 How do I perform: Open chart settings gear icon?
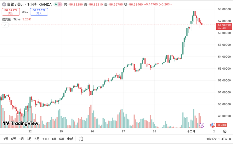[x=224, y=131]
